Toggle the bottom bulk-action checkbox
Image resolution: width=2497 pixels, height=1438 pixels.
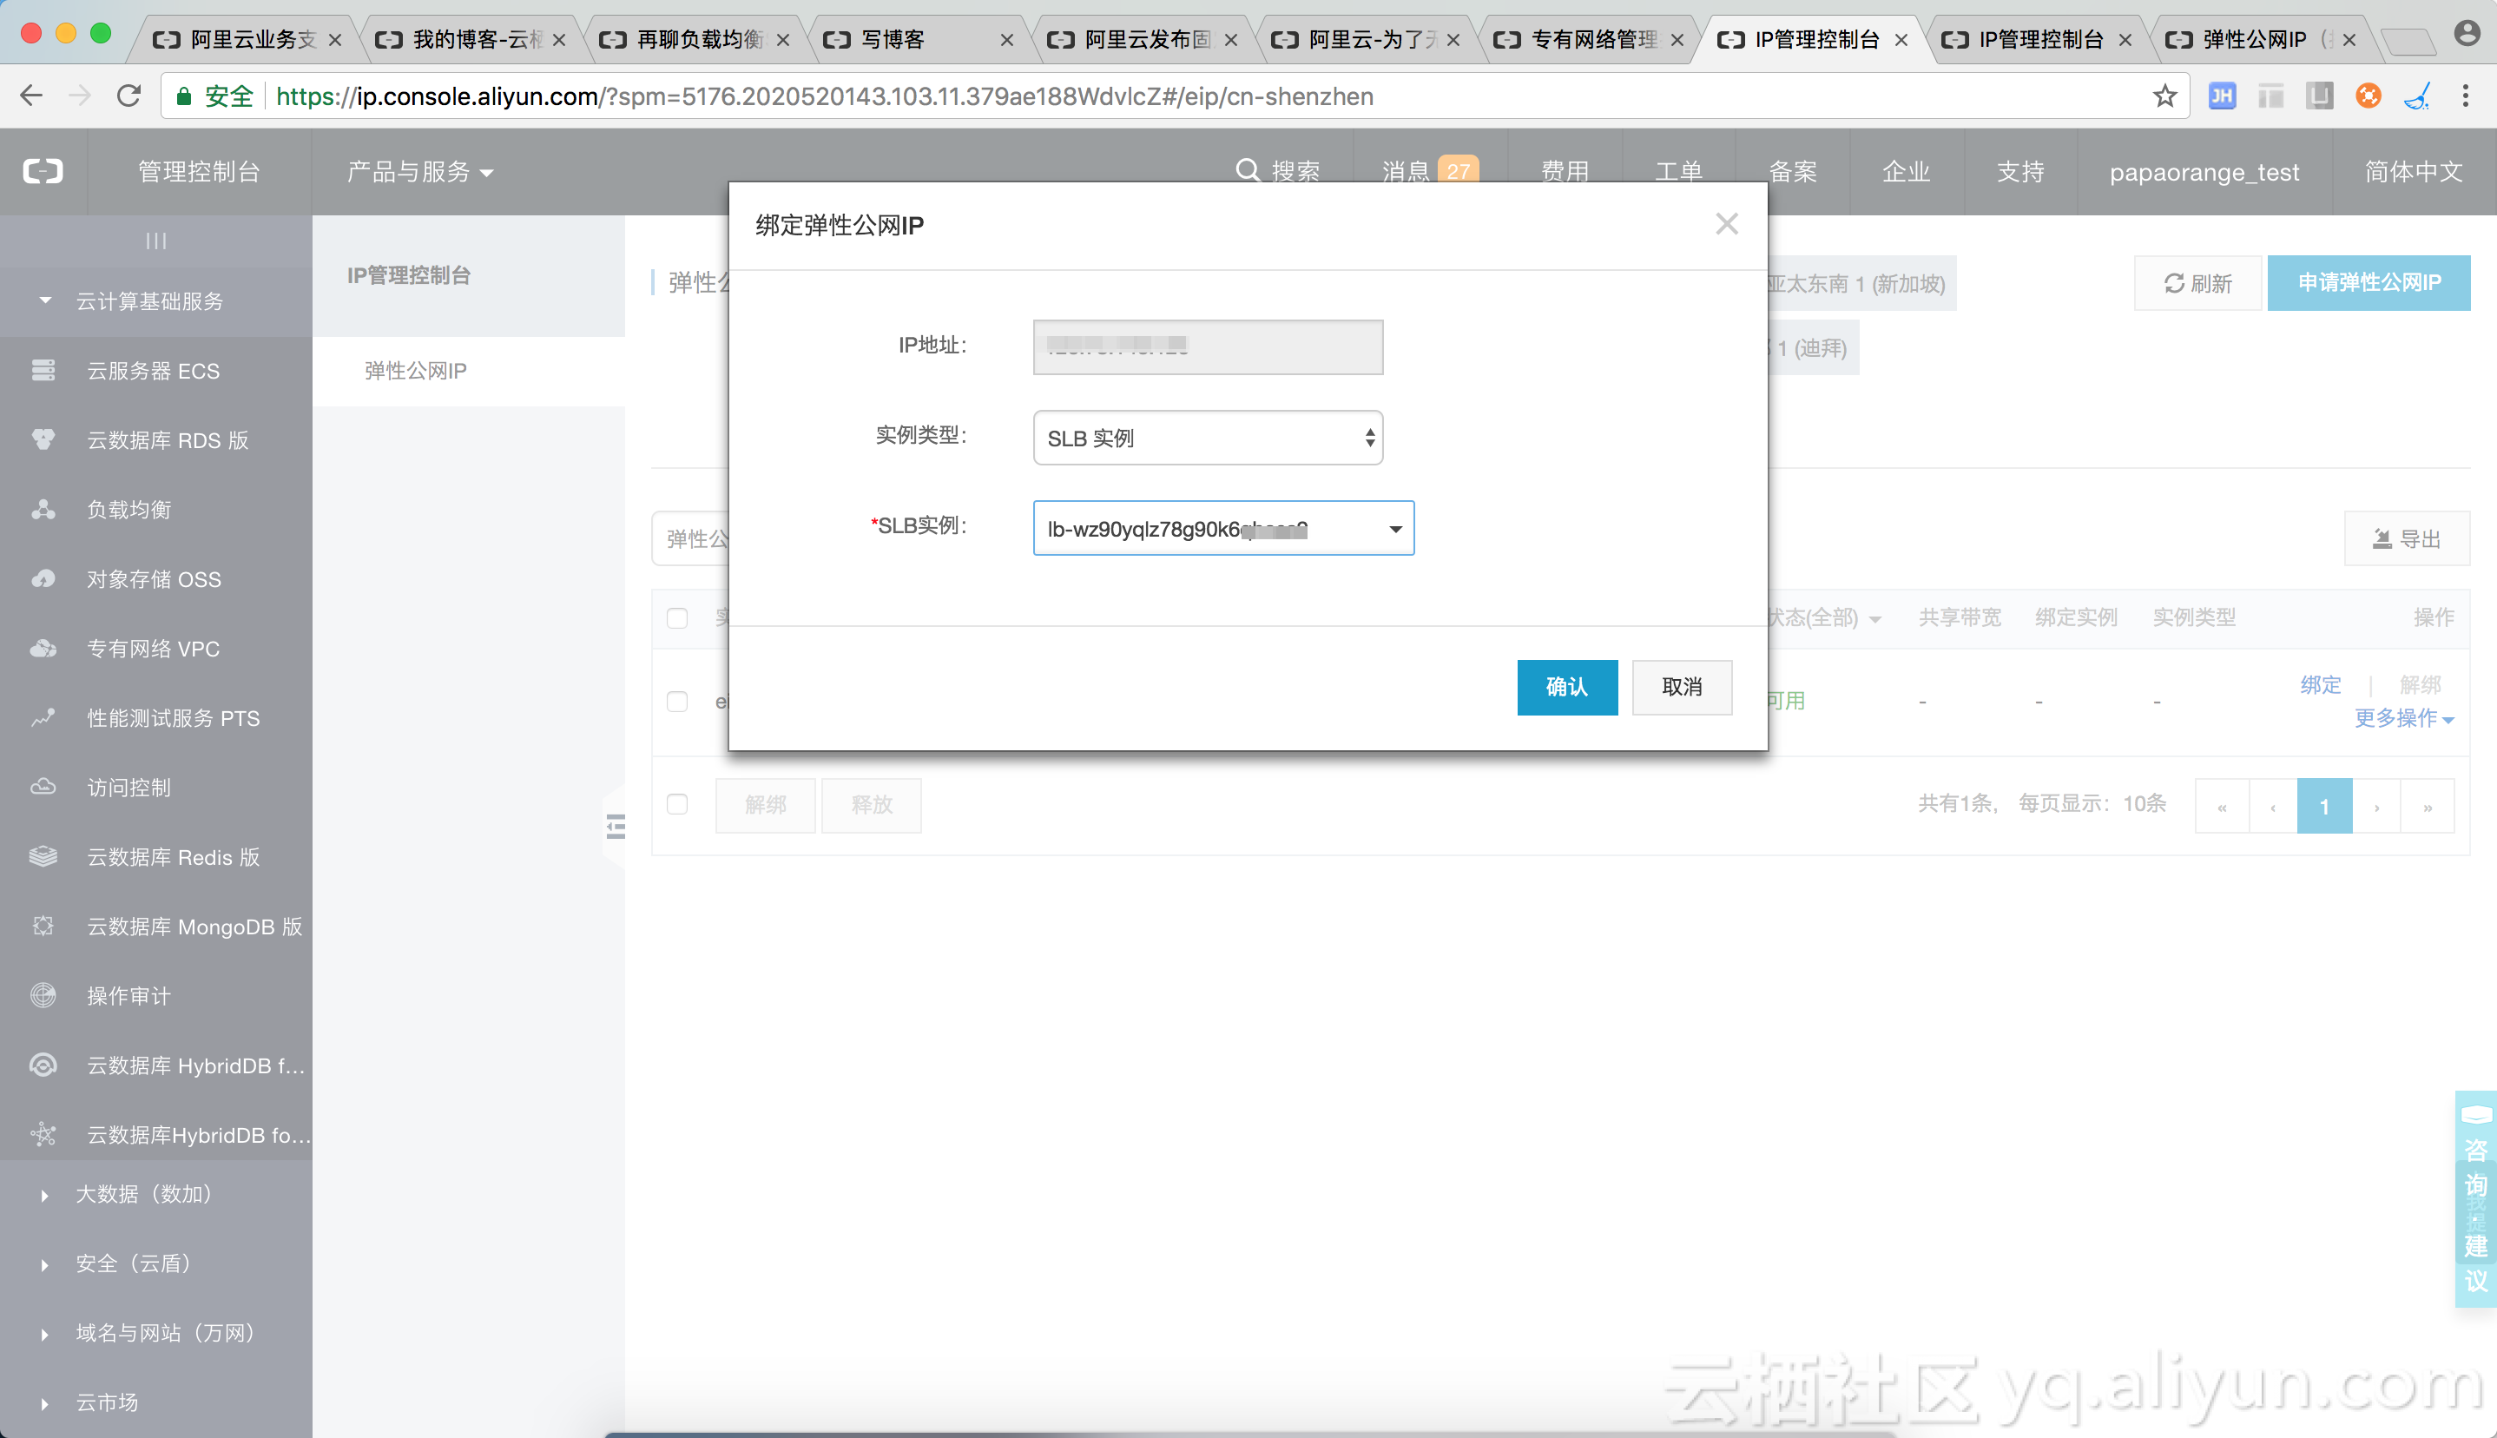coord(677,804)
